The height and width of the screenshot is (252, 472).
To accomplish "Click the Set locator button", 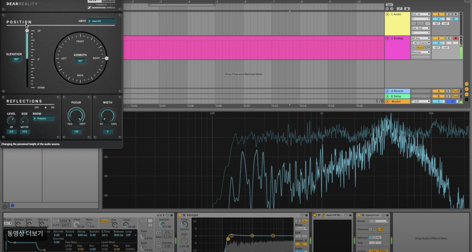I will 389,5.
